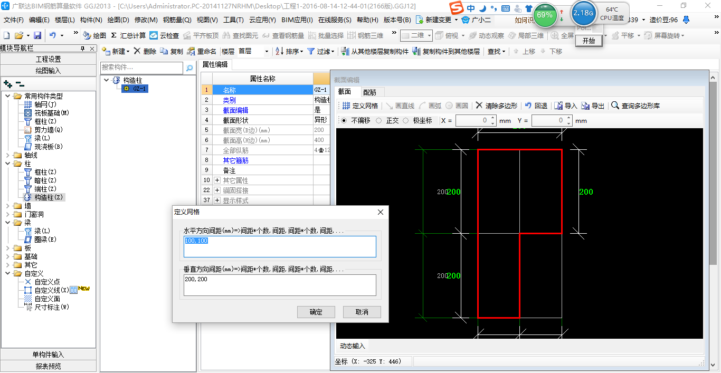Expand 轴线 tree node

click(8, 155)
